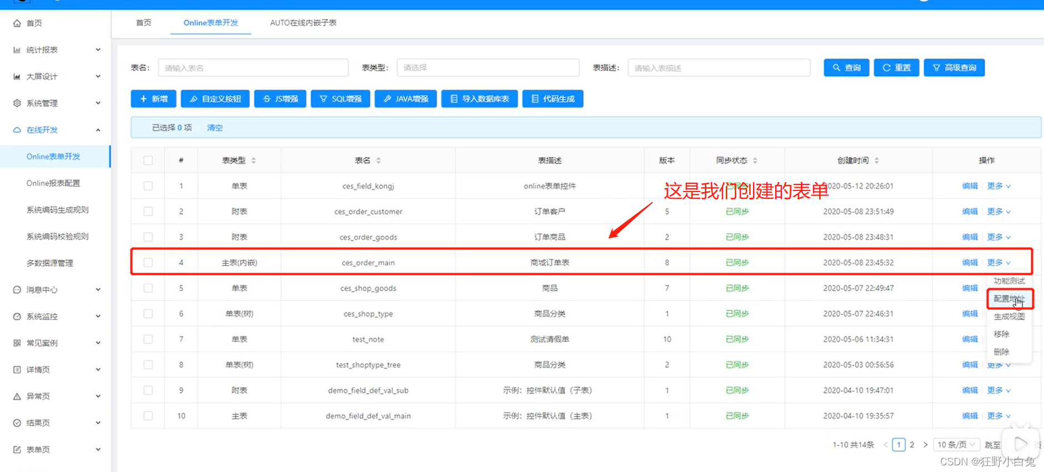The width and height of the screenshot is (1044, 472).
Task: Click the JS增强 button
Action: (280, 99)
